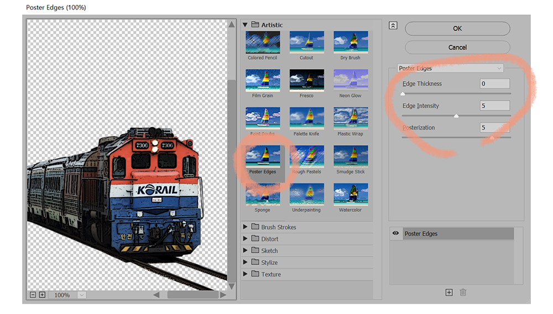Viewport: 553px width, 314px height.
Task: Click the Edge Thickness value field
Action: pyautogui.click(x=495, y=84)
